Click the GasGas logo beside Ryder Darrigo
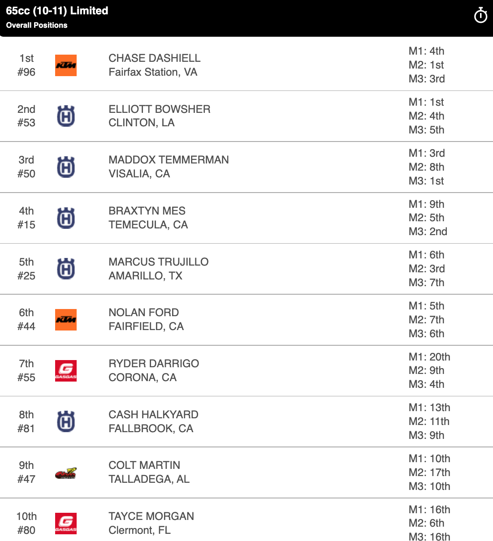Screen dimensions: 493x541 tap(66, 371)
